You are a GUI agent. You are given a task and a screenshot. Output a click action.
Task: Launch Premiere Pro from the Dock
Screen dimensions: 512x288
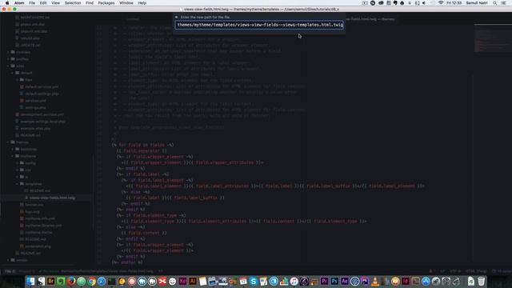(324, 281)
